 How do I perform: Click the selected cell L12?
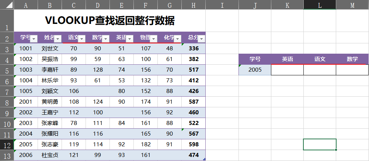pos(320,144)
